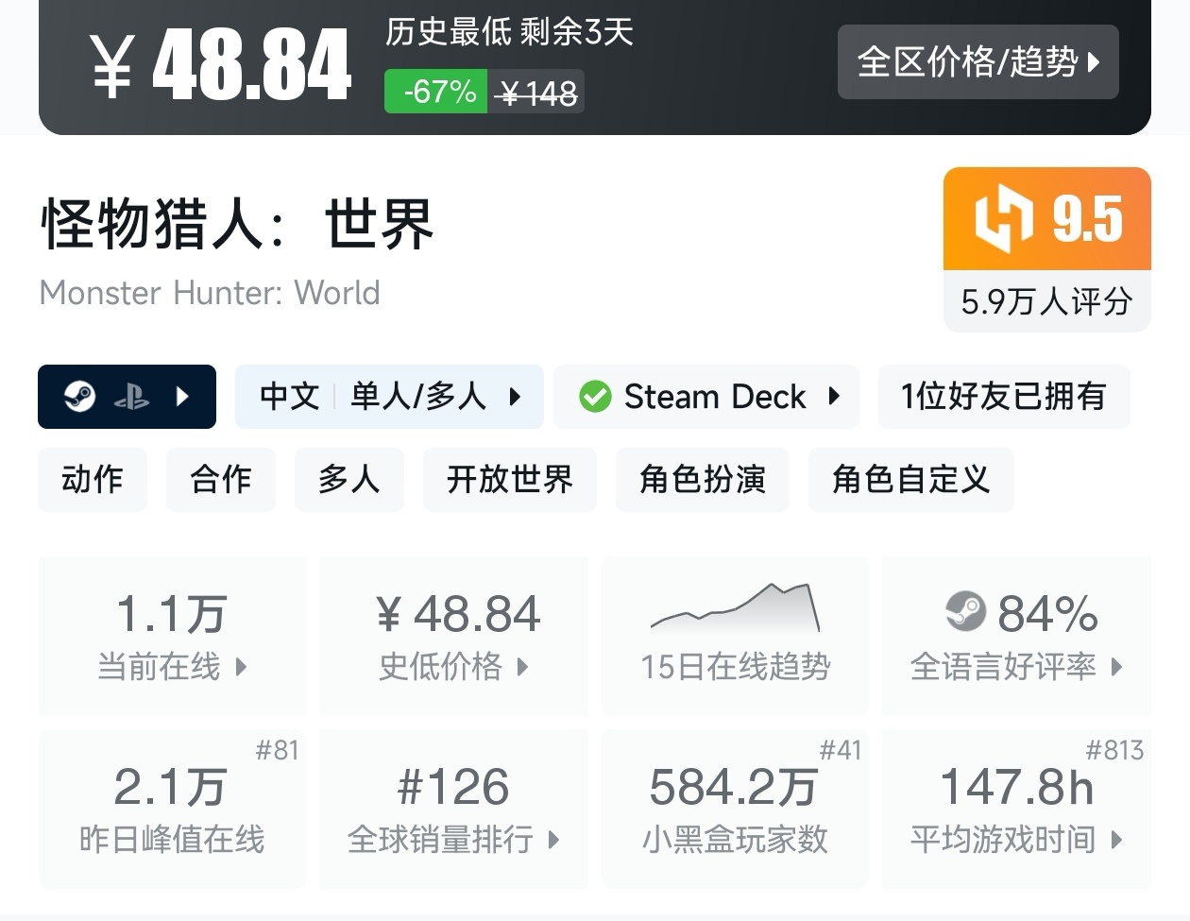Expand the 史低价格 arrow
Screen dimensions: 1190x921
(522, 667)
